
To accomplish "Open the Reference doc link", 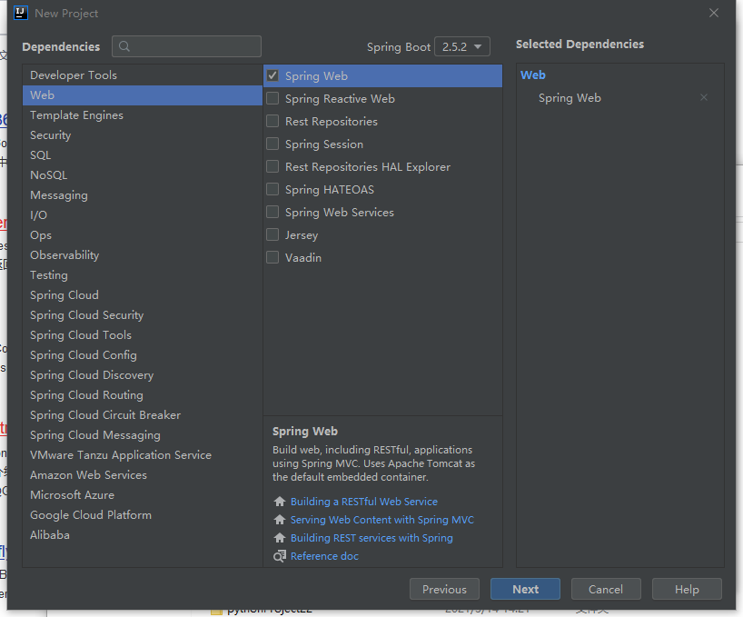I will click(324, 556).
